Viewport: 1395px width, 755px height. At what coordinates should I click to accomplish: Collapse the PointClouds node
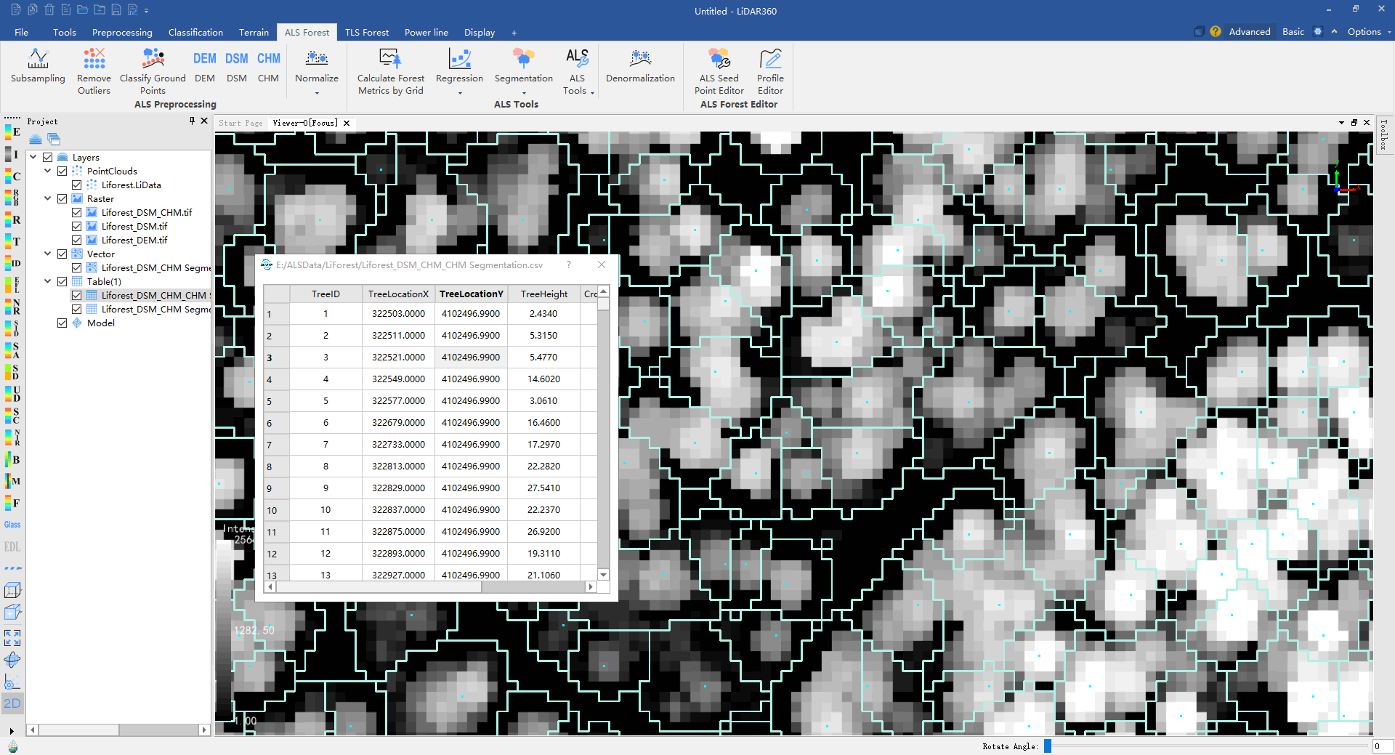(x=48, y=171)
